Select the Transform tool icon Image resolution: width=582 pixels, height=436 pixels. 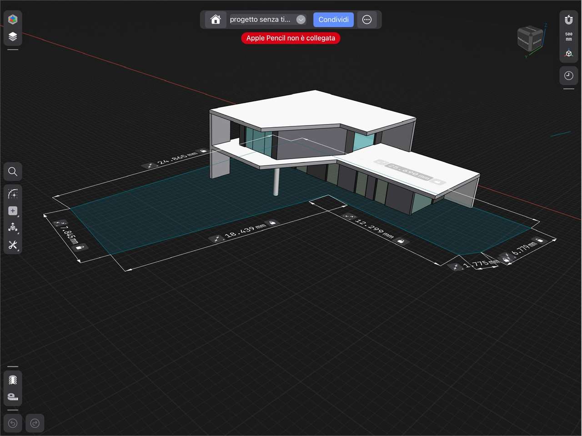[13, 228]
